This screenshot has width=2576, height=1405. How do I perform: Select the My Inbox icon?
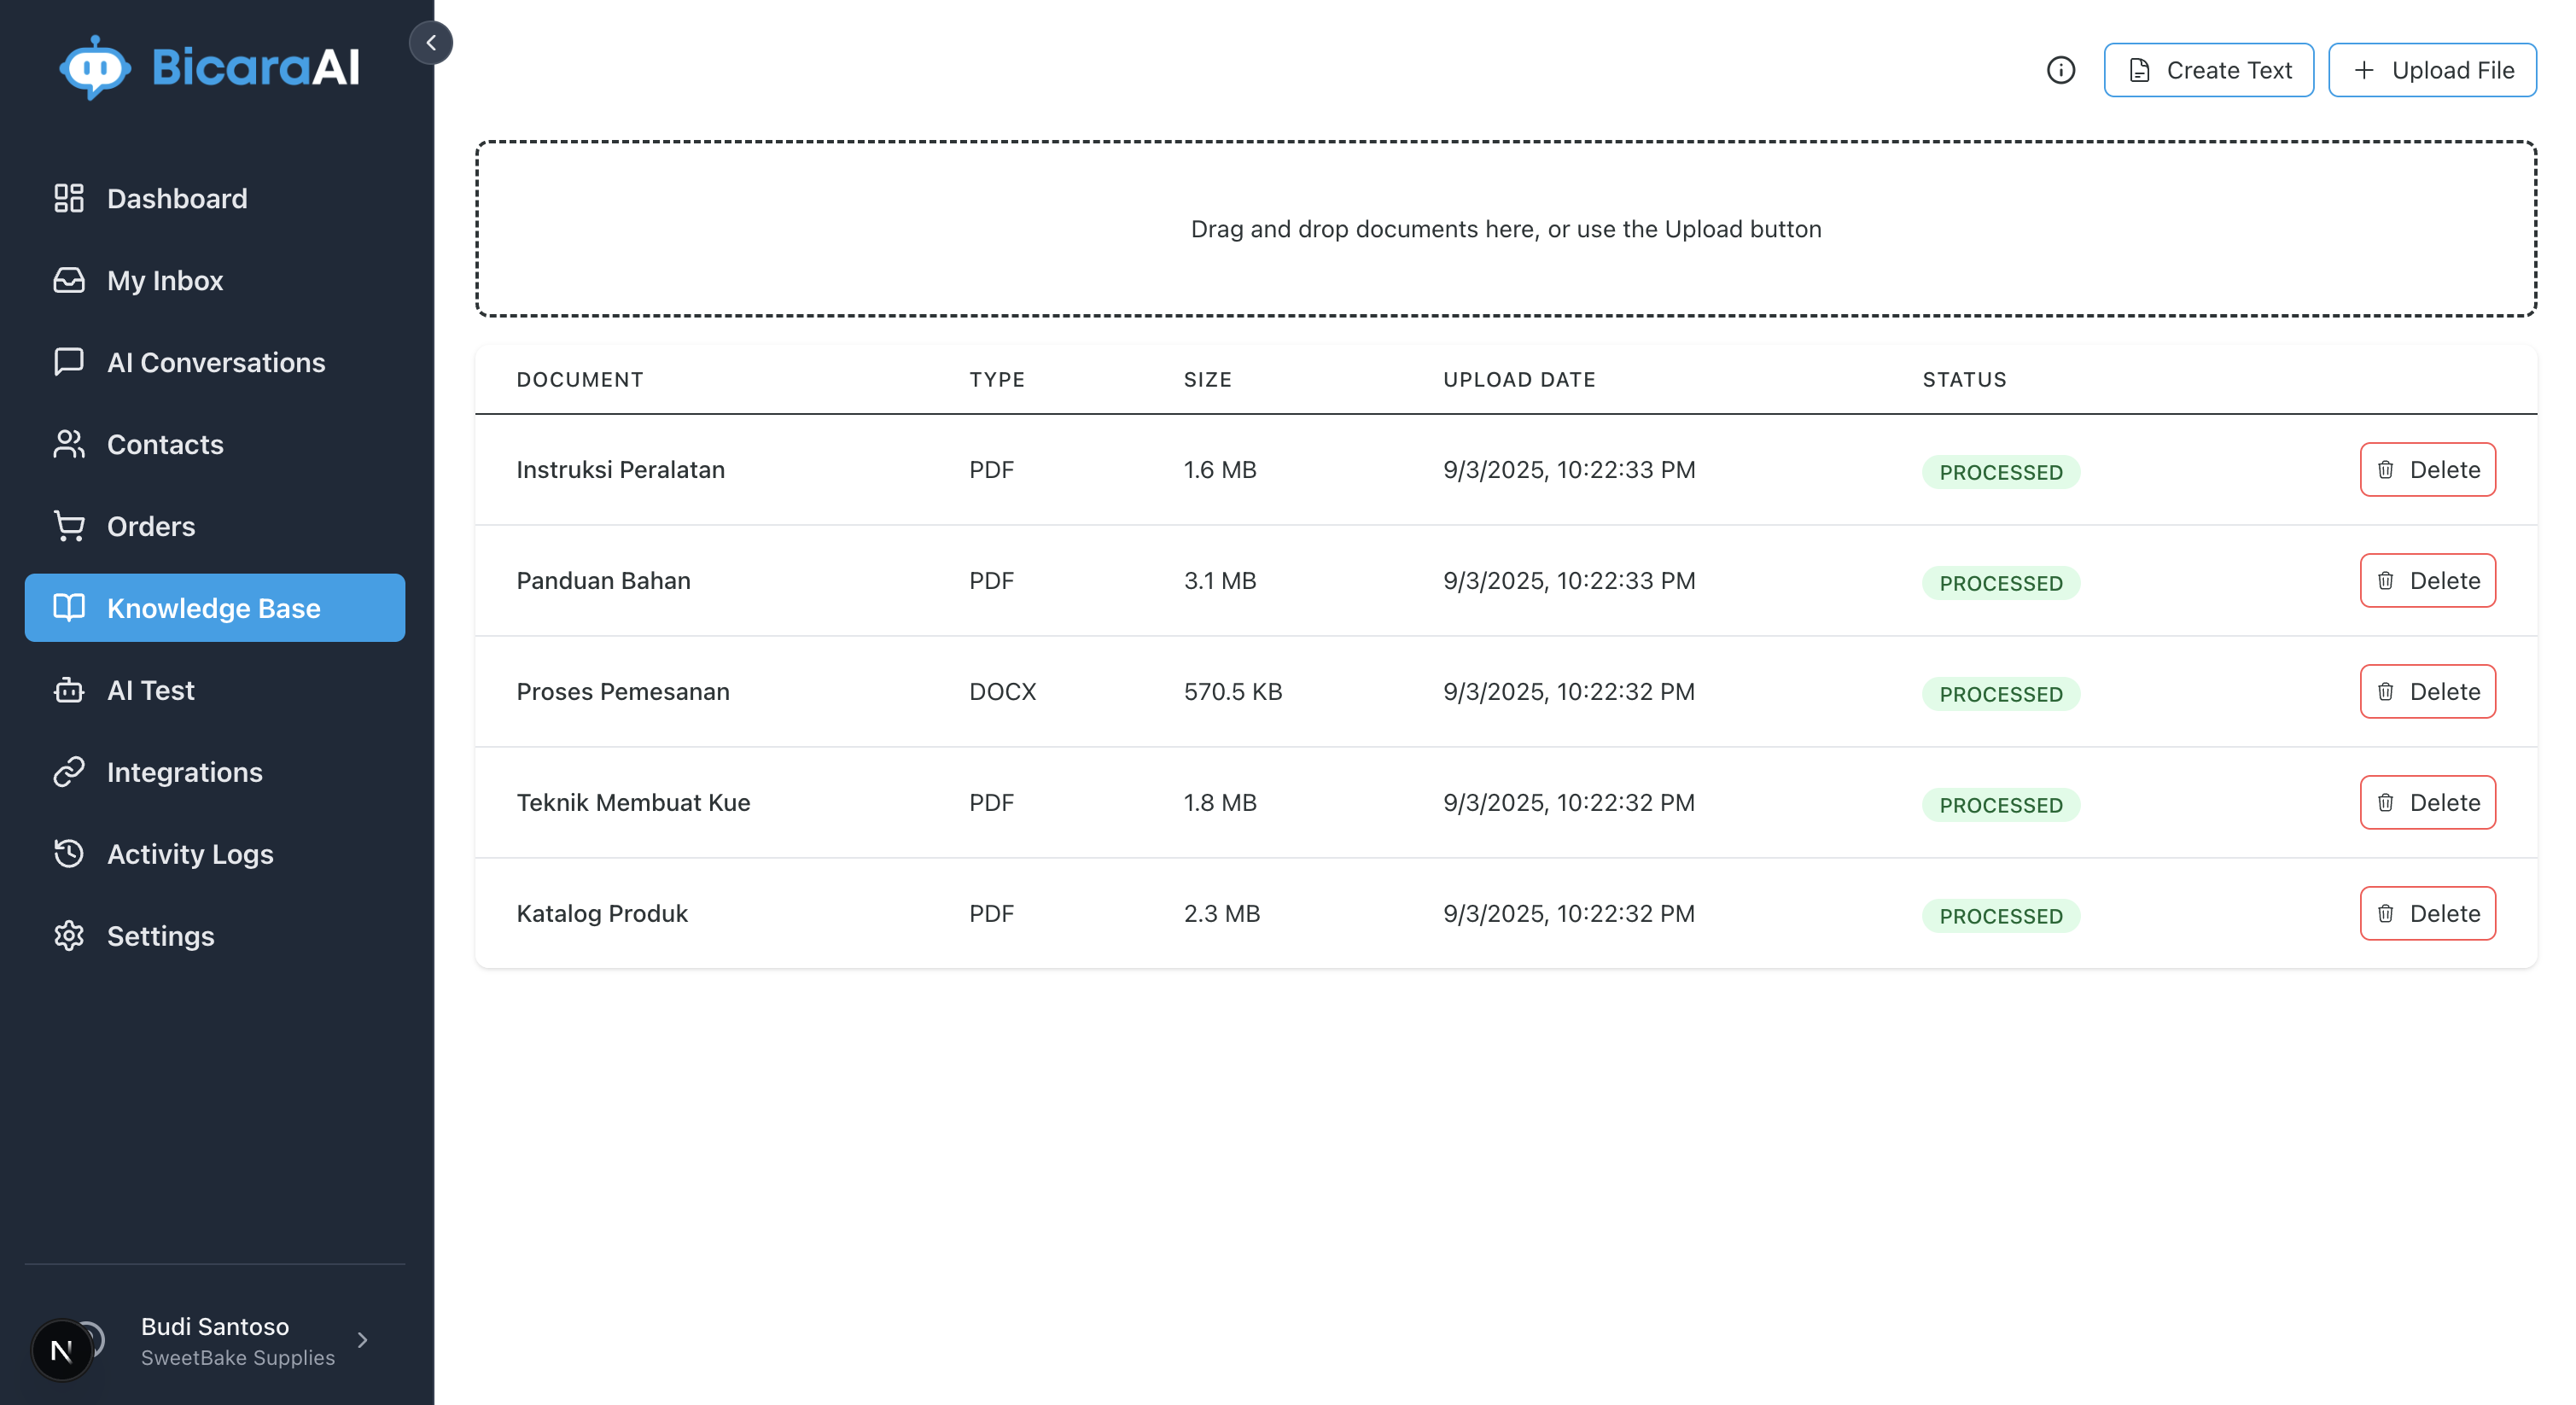coord(68,280)
